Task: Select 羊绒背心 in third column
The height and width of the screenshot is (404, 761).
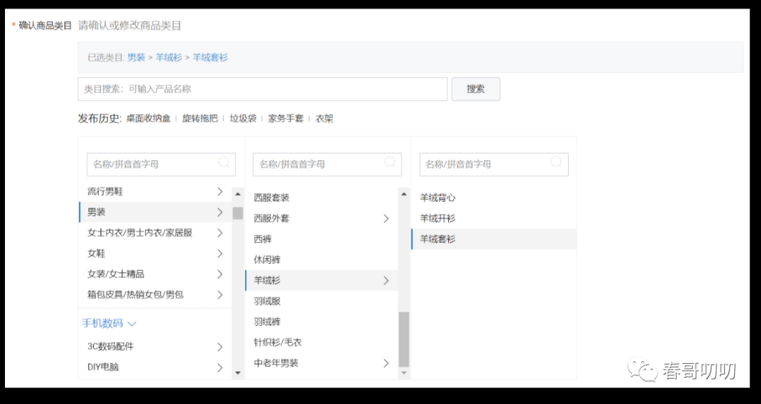Action: pos(493,198)
